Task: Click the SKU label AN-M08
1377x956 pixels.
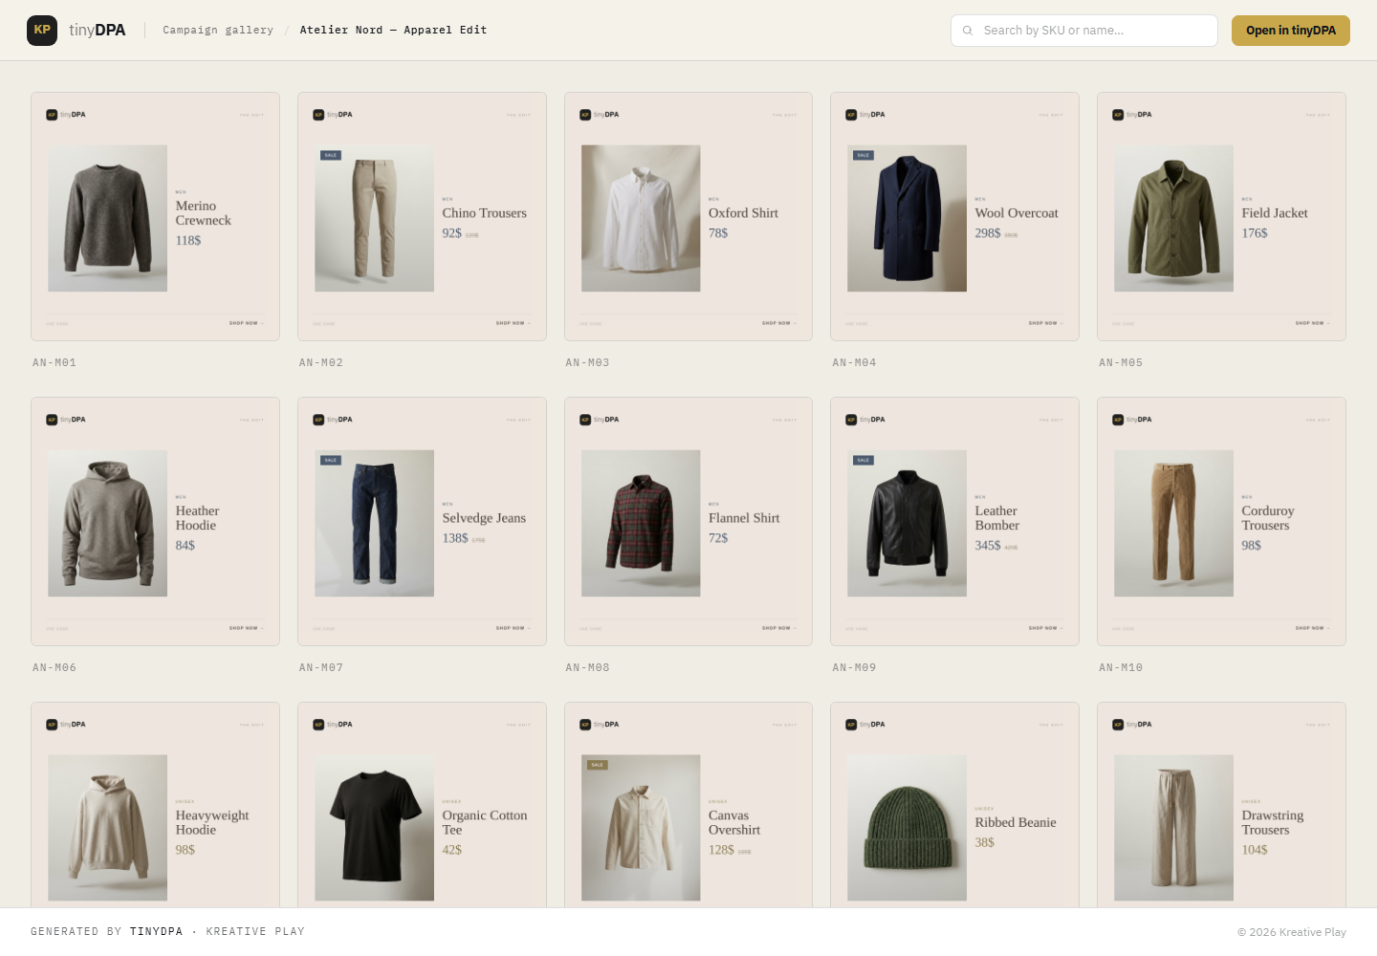Action: (x=587, y=668)
